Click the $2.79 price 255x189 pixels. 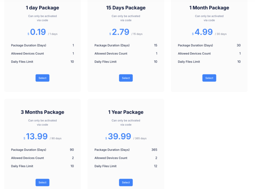pyautogui.click(x=121, y=32)
